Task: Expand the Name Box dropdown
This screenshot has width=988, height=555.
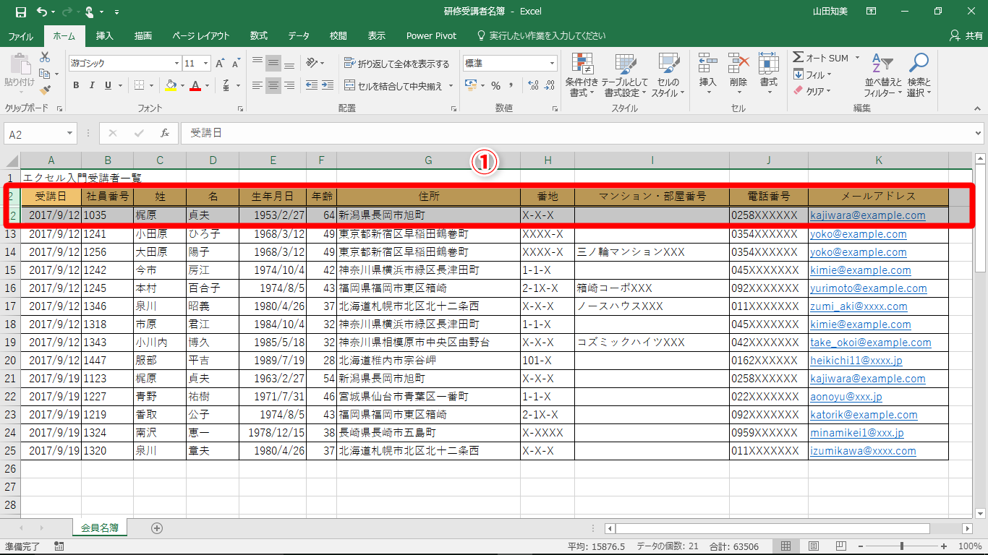Action: pos(70,134)
